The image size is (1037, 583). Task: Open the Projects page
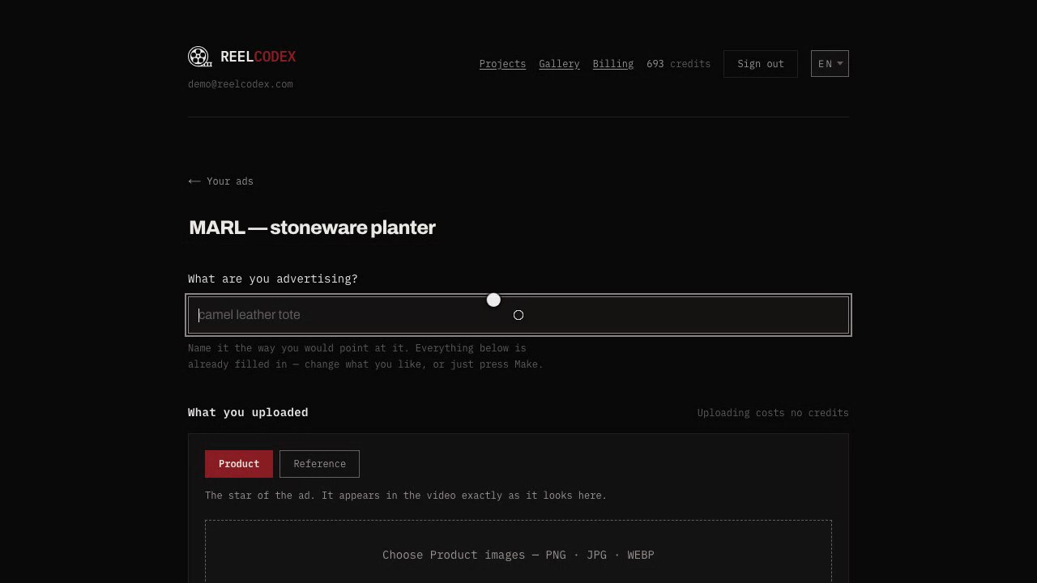pyautogui.click(x=502, y=64)
